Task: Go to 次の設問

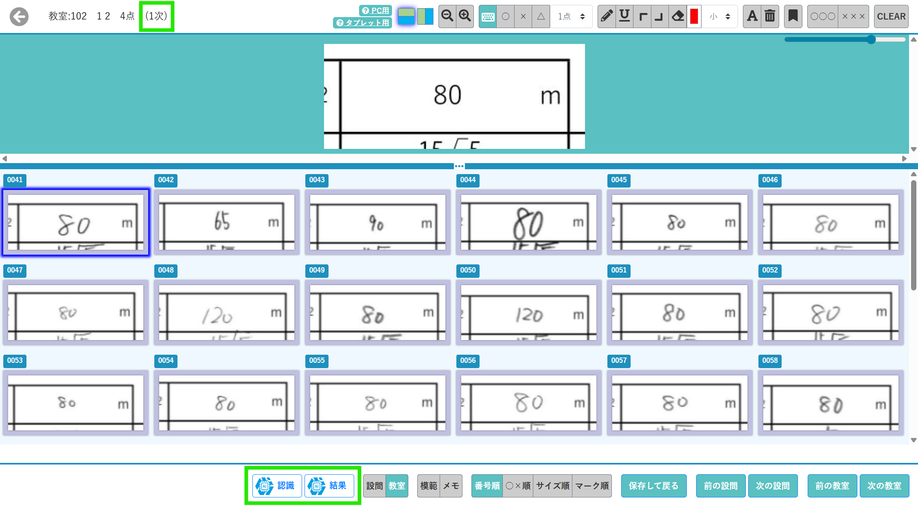Action: point(772,486)
